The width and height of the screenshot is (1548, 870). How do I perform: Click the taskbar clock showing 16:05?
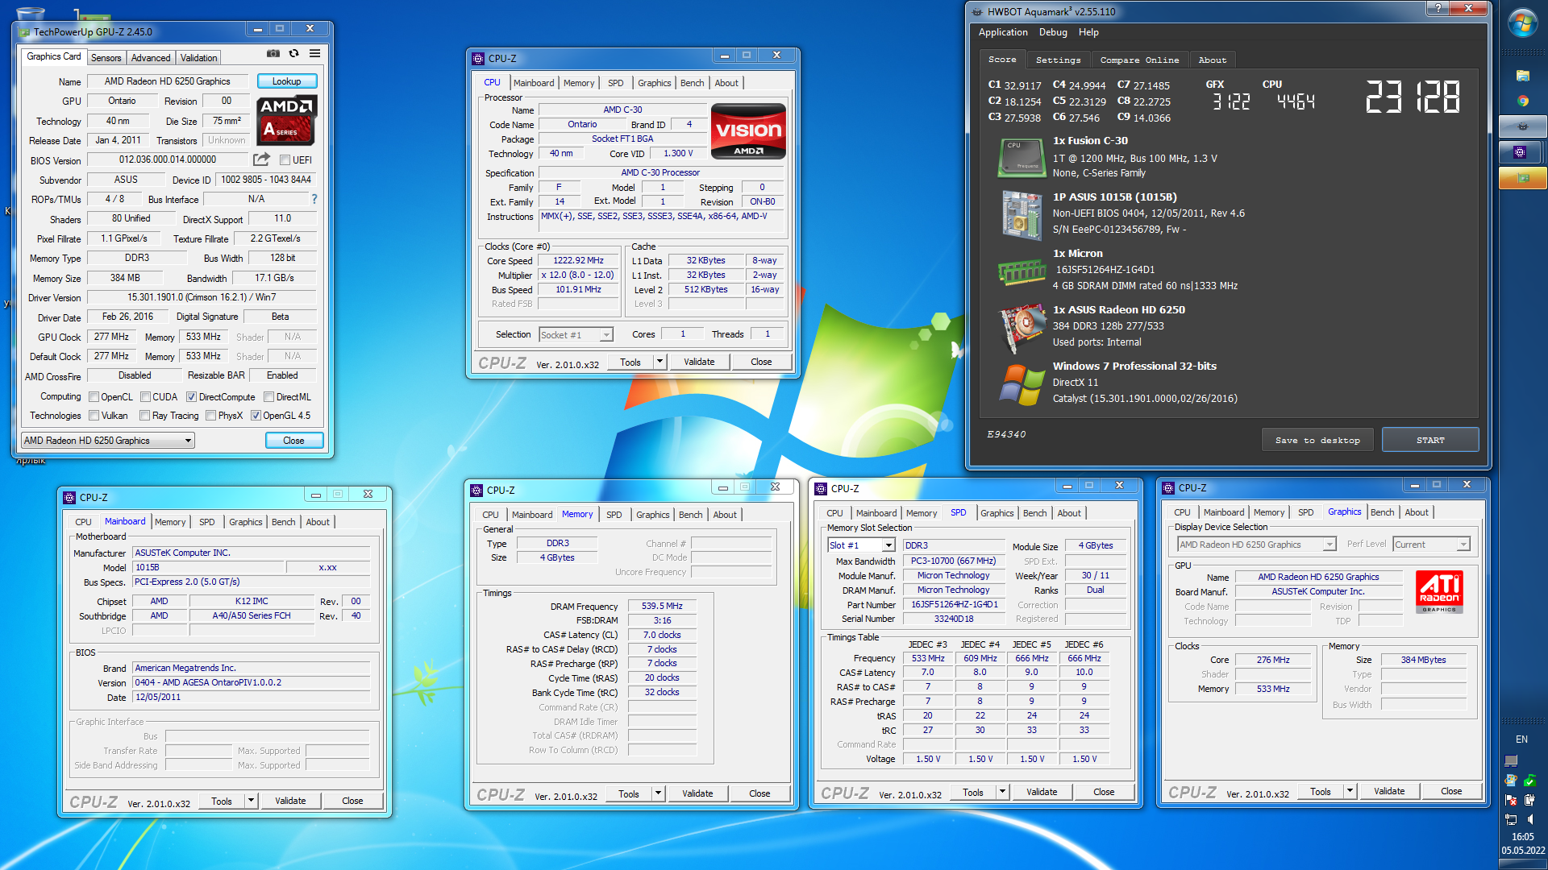pyautogui.click(x=1522, y=837)
